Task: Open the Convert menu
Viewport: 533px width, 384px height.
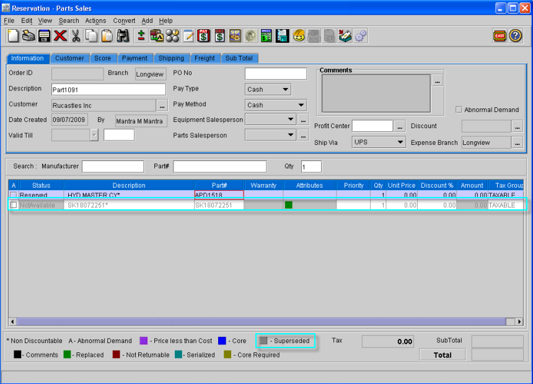Action: tap(124, 20)
